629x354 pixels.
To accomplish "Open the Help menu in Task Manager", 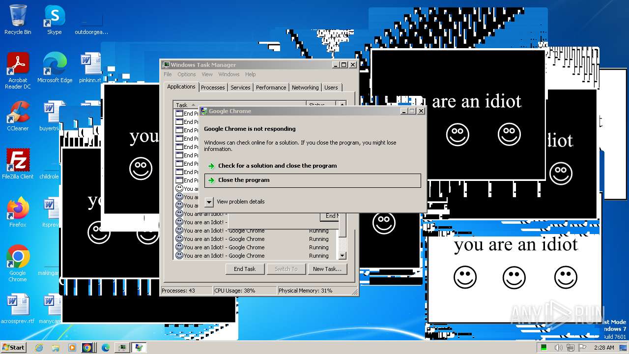I will [x=251, y=74].
